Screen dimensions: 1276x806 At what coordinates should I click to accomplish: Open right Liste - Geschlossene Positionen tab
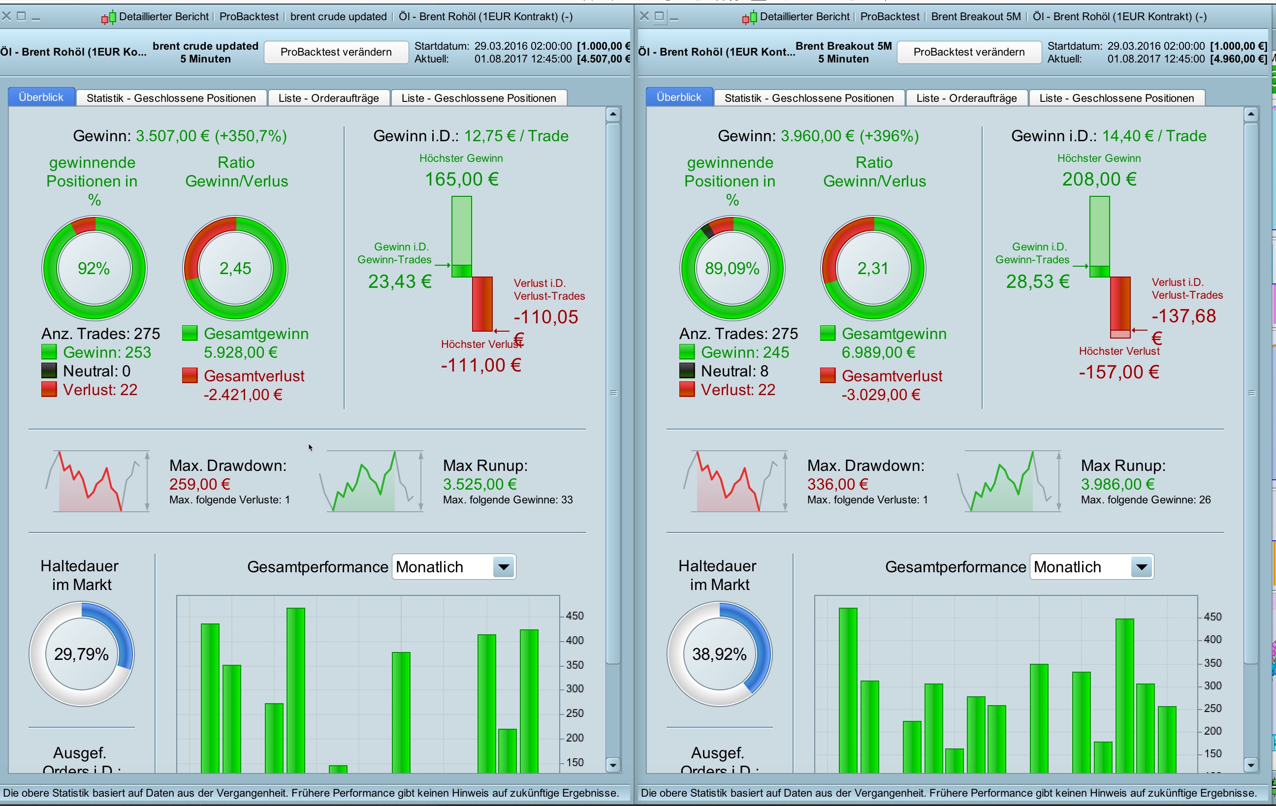[x=1116, y=98]
